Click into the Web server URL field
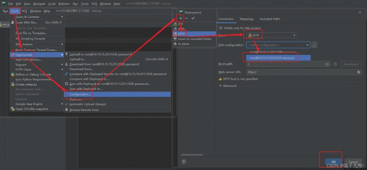Image resolution: width=367 pixels, height=170 pixels. point(304,72)
